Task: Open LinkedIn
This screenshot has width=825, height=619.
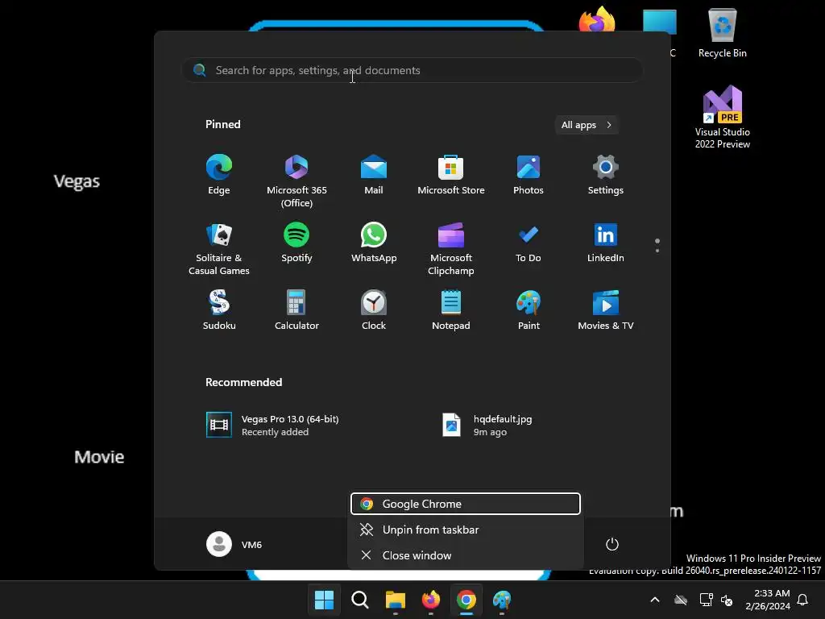Action: (x=606, y=243)
